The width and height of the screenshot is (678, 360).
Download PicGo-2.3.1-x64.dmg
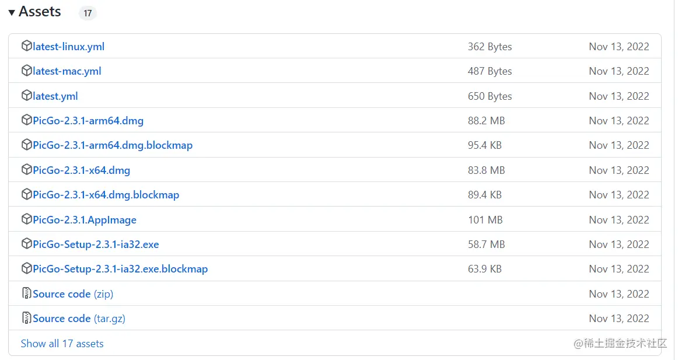[x=81, y=170]
